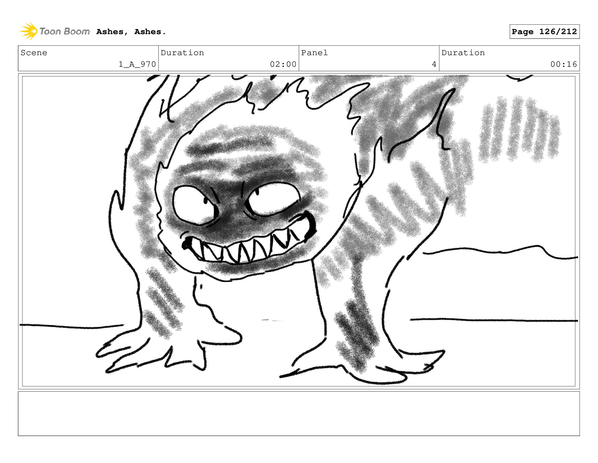Click the panel duration value '00:16'

pyautogui.click(x=564, y=64)
